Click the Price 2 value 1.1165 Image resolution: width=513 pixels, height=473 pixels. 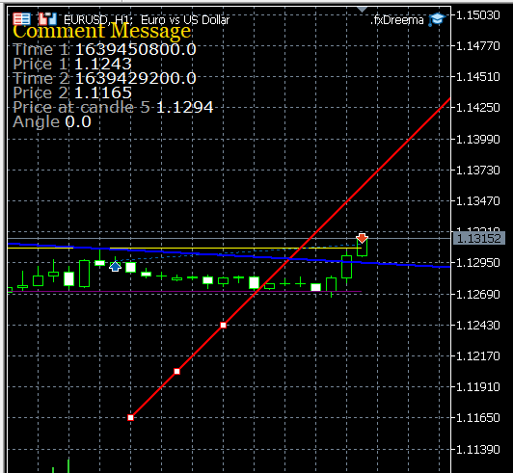(x=103, y=92)
